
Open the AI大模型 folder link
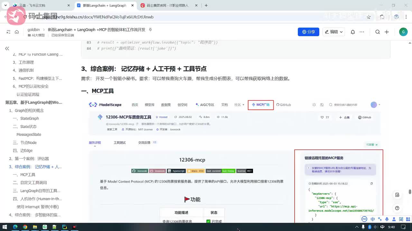[36, 35]
